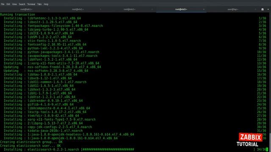The height and width of the screenshot is (152, 271).
Task: Click tzdata-java-2018c-1.el7.noarch text
Action: point(55,131)
